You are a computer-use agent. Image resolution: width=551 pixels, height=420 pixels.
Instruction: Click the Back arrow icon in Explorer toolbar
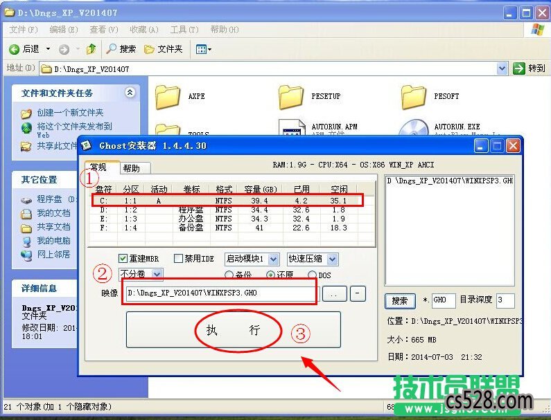(x=14, y=50)
